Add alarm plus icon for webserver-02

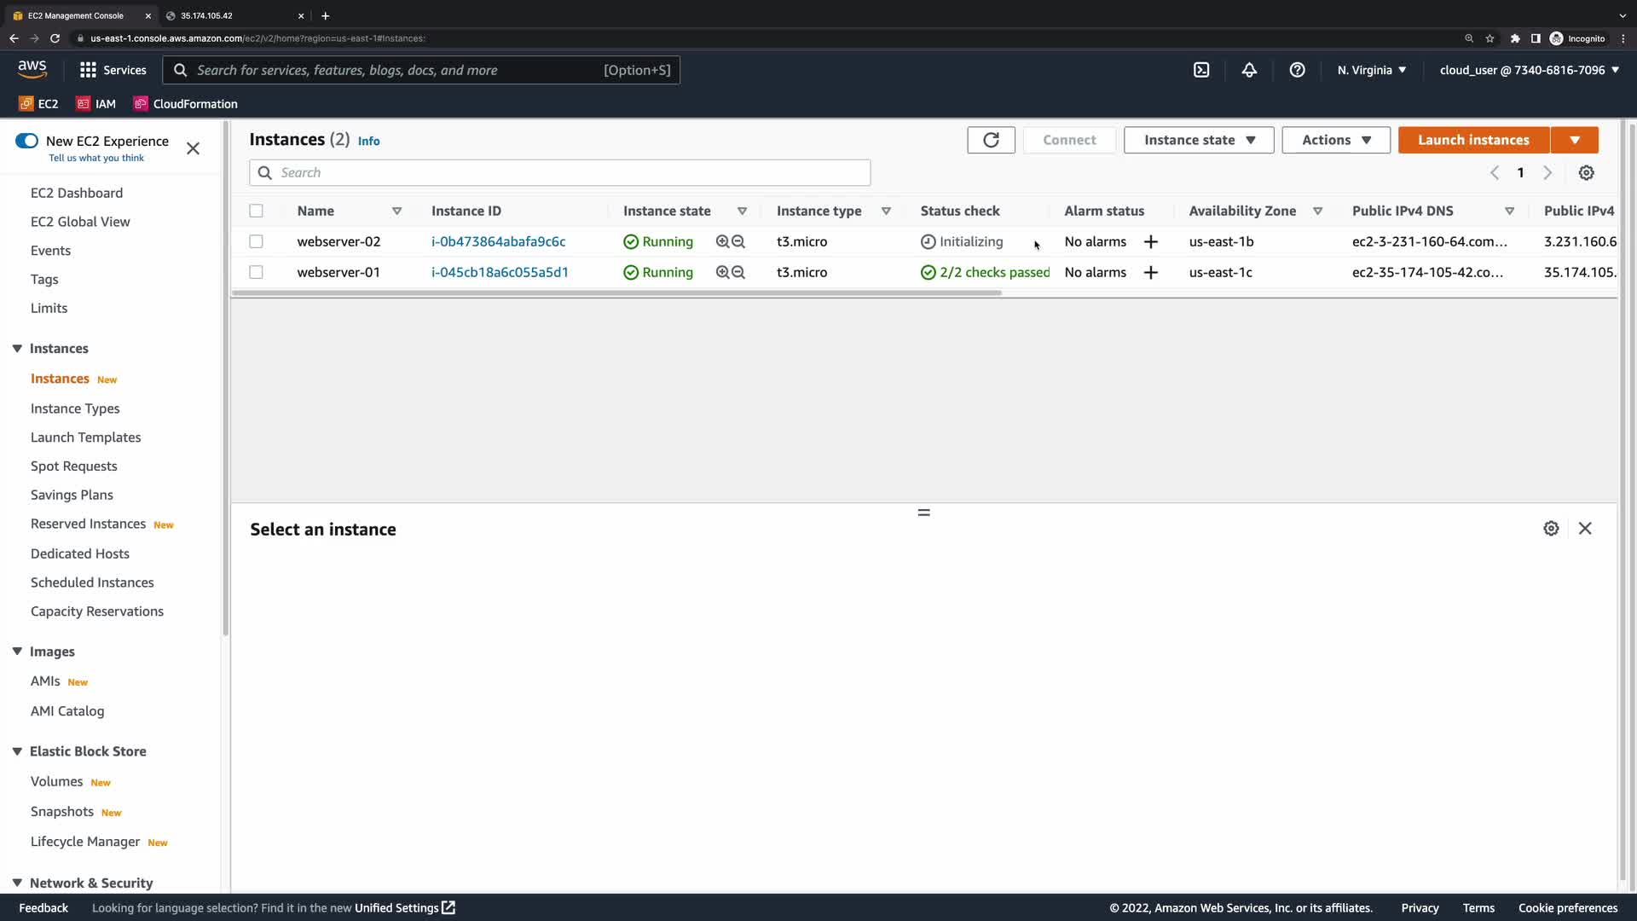[x=1150, y=242]
